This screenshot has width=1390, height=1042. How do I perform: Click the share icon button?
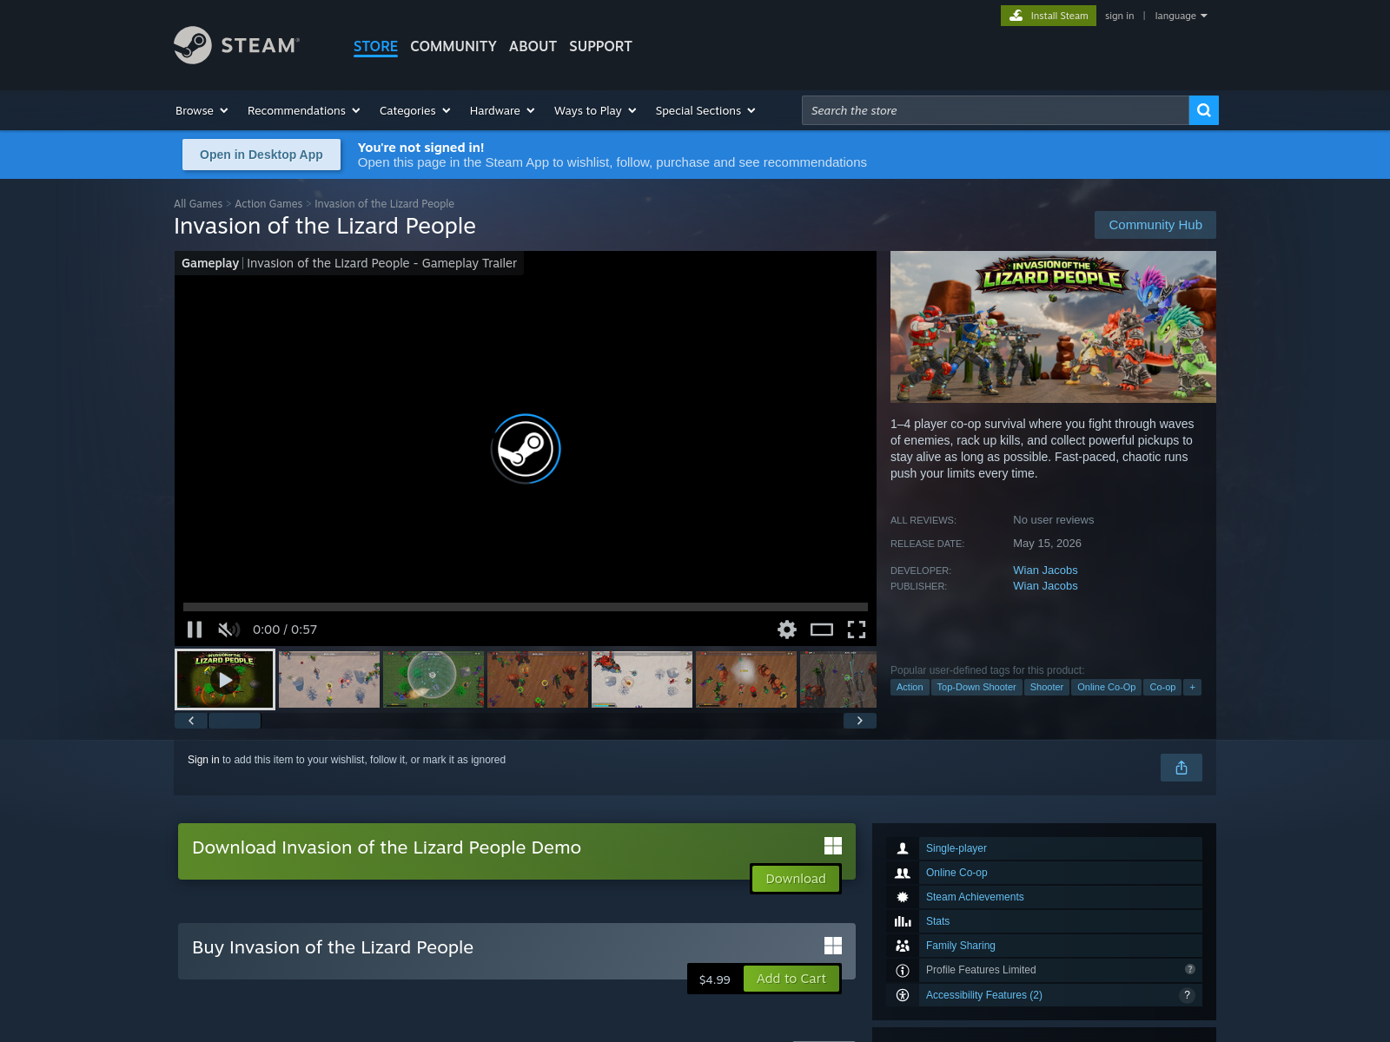(1181, 768)
